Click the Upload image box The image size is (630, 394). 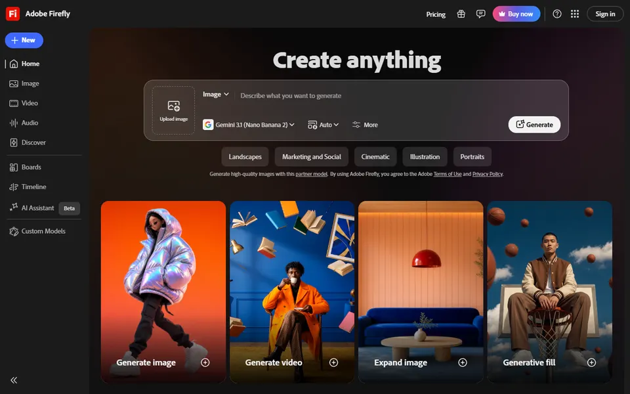click(173, 110)
